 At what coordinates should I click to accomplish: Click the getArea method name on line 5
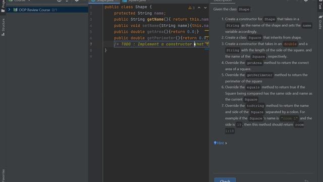(155, 32)
